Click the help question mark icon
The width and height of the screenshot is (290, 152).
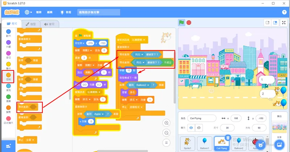point(284,12)
